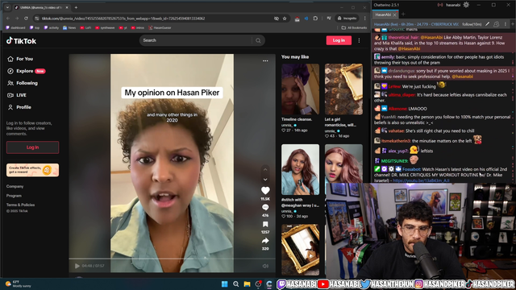Open the video's three-dot options menu
Screen dimensions: 516x290
tap(265, 61)
